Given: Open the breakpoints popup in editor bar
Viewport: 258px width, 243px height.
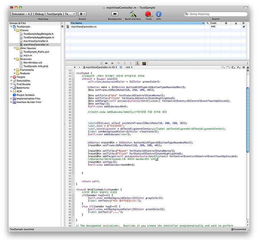Looking at the screenshot, I should tap(228, 67).
